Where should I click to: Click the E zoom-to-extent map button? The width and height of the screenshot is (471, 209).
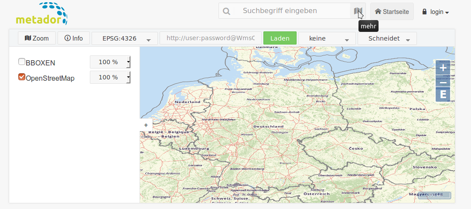[x=443, y=94]
